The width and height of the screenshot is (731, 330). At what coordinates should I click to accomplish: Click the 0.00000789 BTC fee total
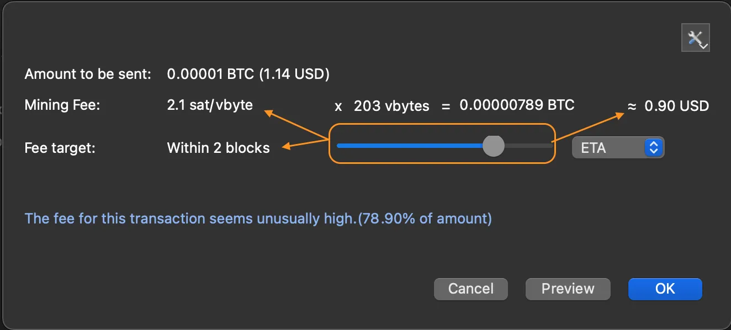(517, 105)
